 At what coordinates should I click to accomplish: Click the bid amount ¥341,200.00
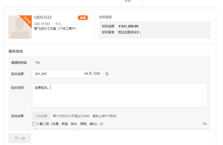click(128, 26)
